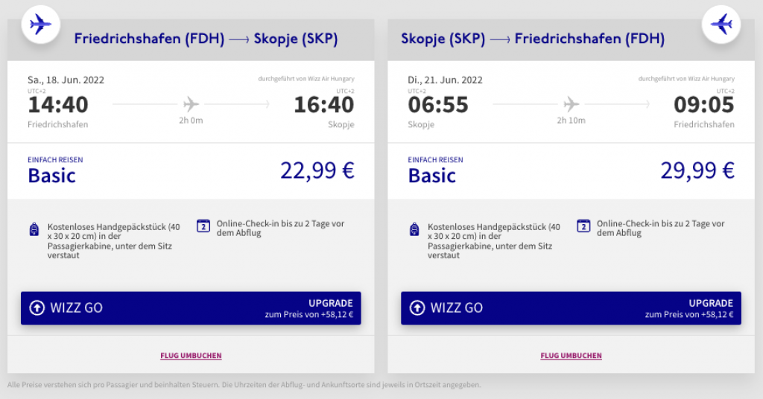The width and height of the screenshot is (763, 399).
Task: Click the return flight airplane badge icon
Action: coord(721,25)
